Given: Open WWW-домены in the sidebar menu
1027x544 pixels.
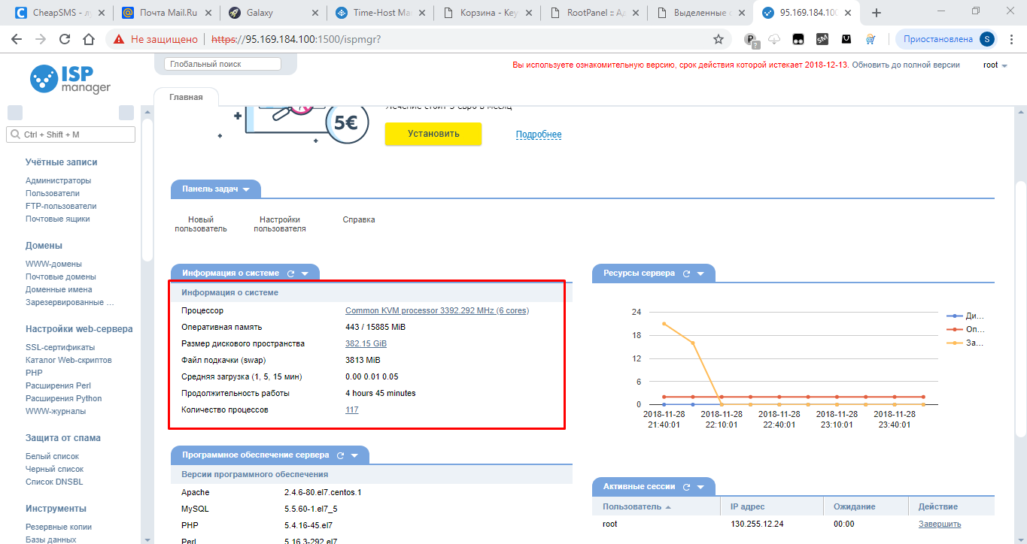Looking at the screenshot, I should 53,264.
